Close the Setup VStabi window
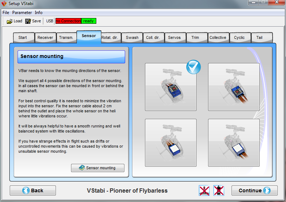Viewport: 286px width, 202px height. point(277,3)
